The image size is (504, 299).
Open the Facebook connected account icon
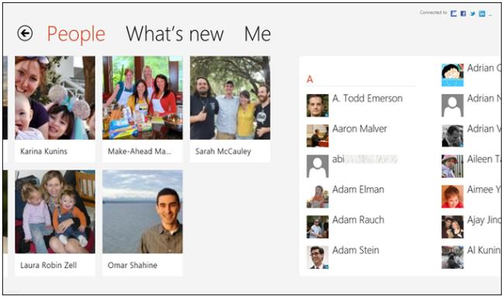tap(463, 13)
